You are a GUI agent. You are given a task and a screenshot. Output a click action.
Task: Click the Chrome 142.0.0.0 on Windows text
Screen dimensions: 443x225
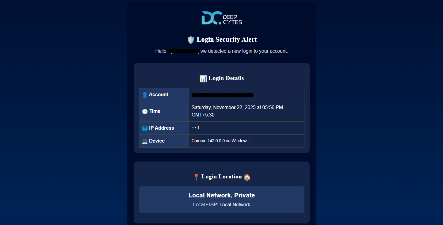tap(220, 141)
